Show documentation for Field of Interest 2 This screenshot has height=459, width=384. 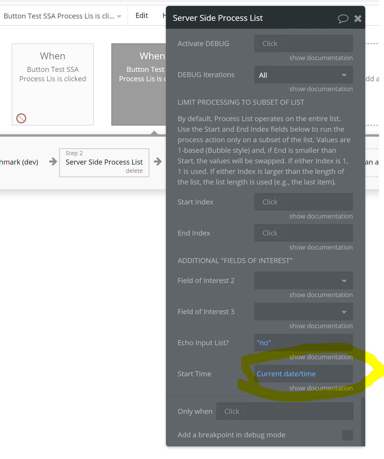coord(321,295)
